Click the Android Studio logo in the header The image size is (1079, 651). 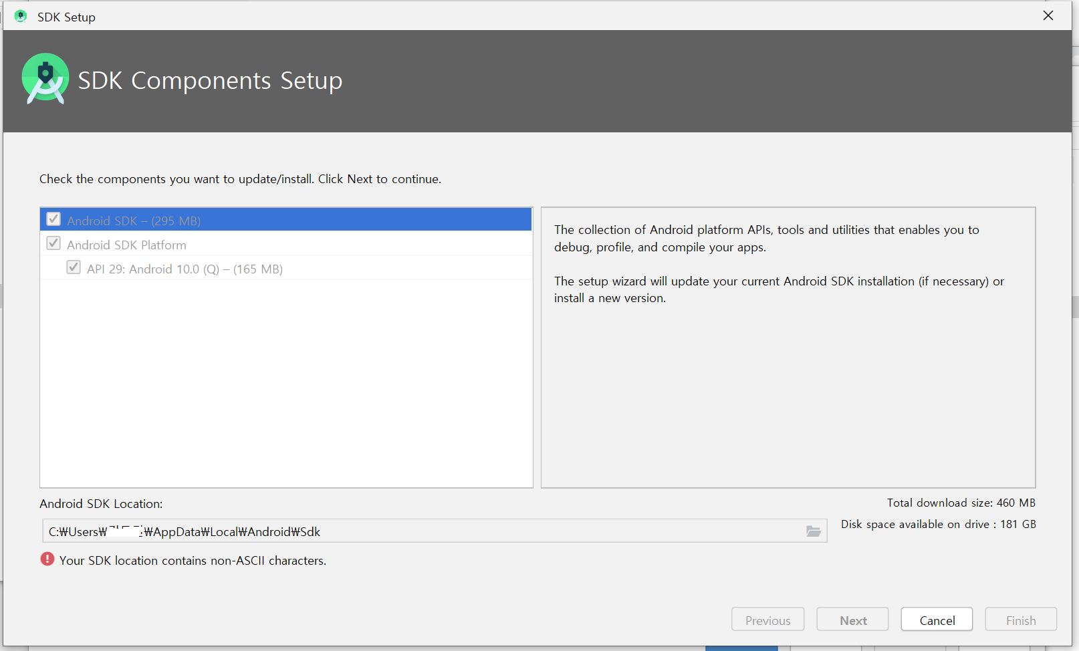tap(45, 79)
